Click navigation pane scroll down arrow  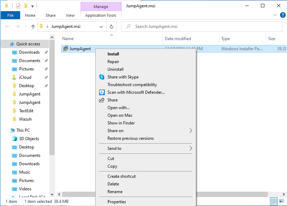click(52, 194)
